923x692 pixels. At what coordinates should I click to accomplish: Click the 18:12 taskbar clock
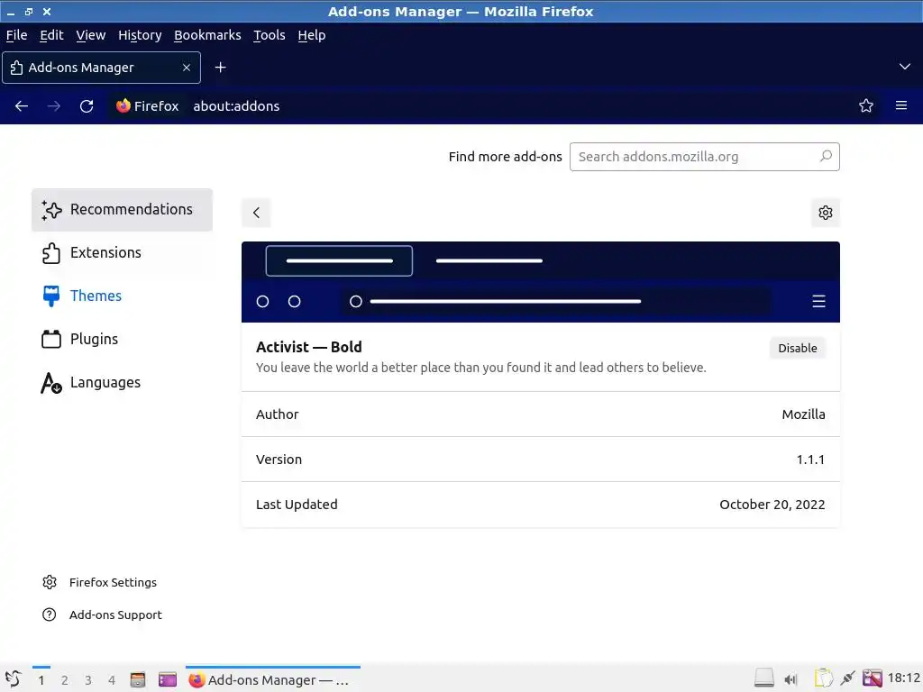[x=903, y=678]
